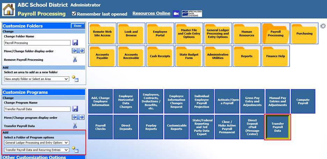
Task: Toggle the Remember last opened checkbox
Action: (74, 14)
